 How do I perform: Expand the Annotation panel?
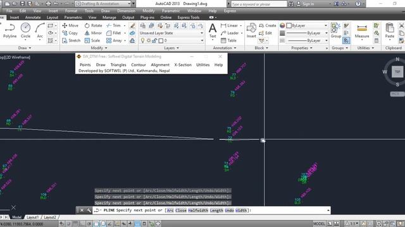(x=225, y=48)
